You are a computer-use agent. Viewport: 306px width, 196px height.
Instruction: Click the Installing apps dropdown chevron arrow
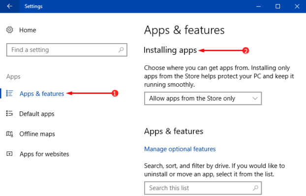[x=255, y=98]
